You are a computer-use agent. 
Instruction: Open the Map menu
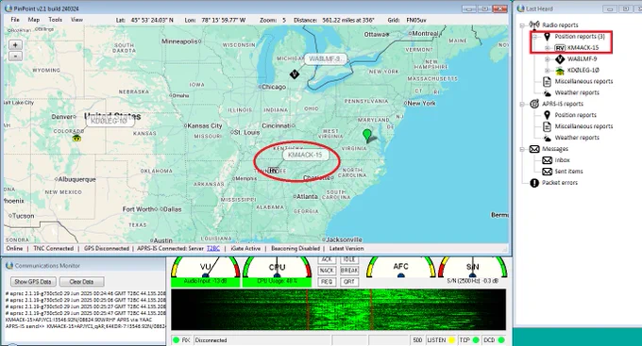(x=34, y=20)
